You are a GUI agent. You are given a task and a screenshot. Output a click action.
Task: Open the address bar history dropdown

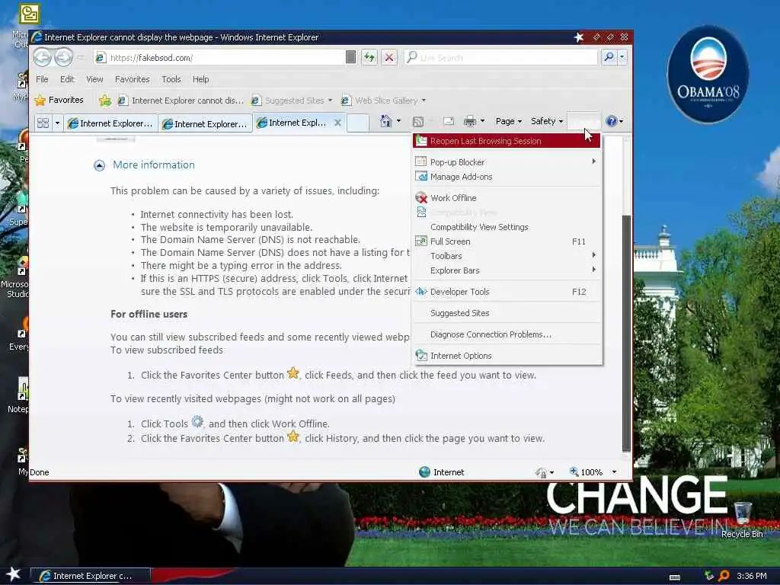tap(350, 57)
